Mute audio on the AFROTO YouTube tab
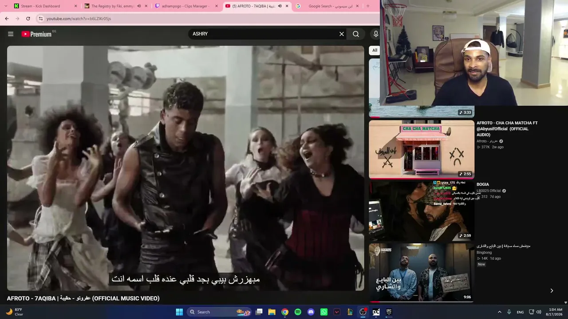The height and width of the screenshot is (319, 568). click(280, 6)
